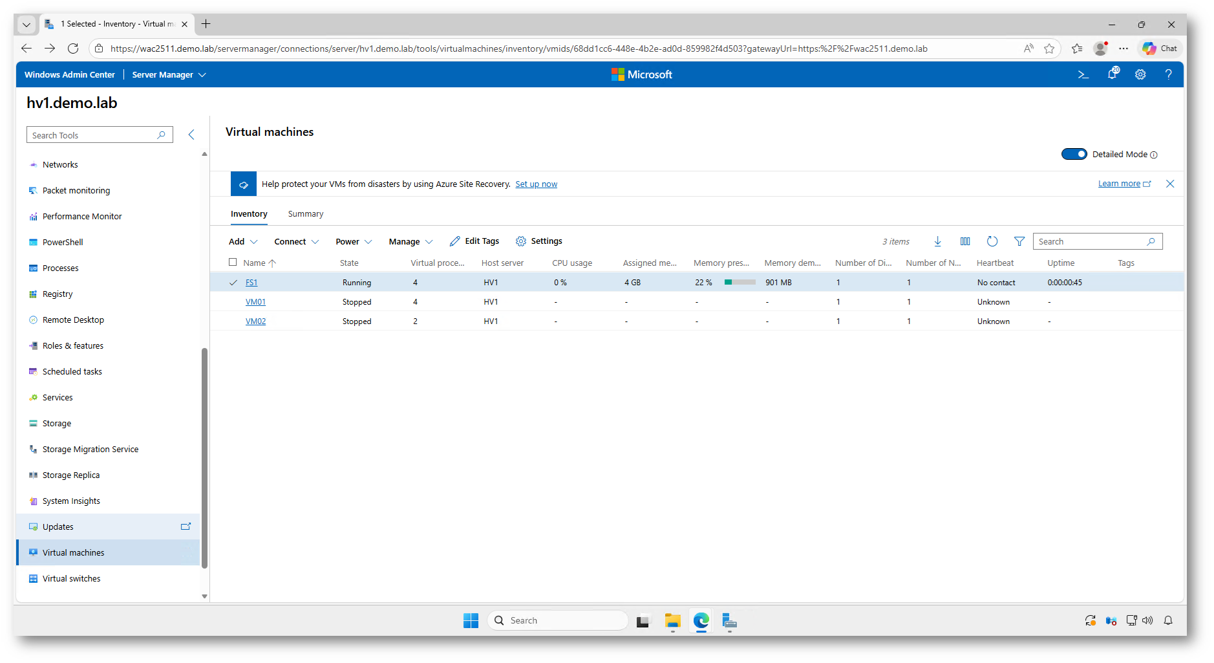Open the Manage dropdown menu
Viewport: 1214px width, 663px height.
(410, 241)
